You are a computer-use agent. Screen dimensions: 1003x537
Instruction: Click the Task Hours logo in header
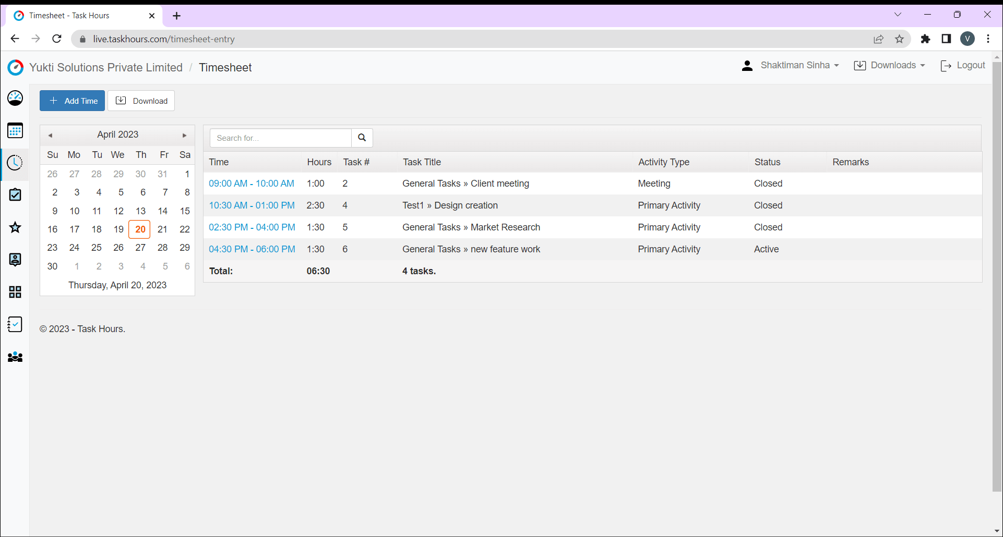point(16,67)
